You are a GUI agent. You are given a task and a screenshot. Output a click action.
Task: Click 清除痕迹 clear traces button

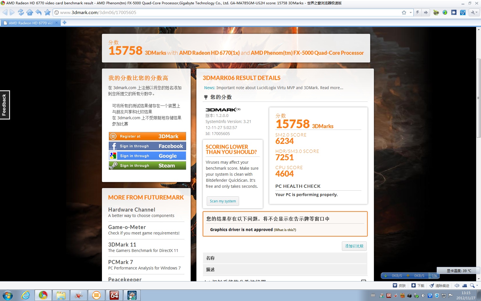tap(439, 286)
